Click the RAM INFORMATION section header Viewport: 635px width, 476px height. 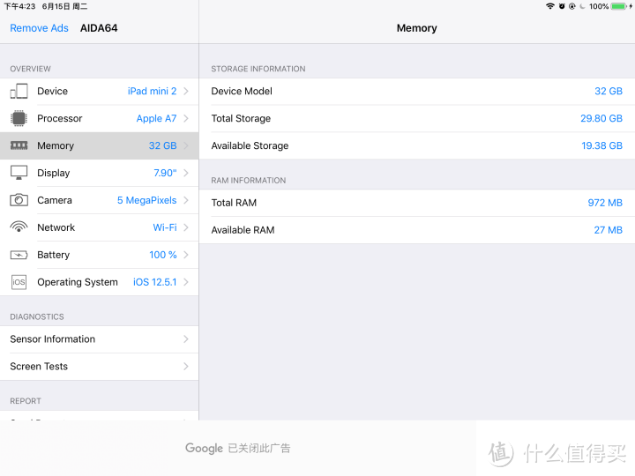click(248, 180)
